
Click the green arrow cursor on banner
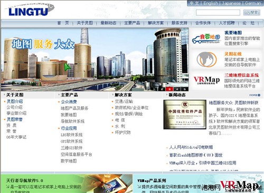click(x=67, y=67)
